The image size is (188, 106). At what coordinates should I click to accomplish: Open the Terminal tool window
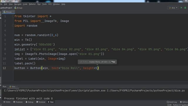tap(41, 102)
